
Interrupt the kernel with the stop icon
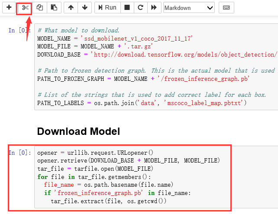127,8
